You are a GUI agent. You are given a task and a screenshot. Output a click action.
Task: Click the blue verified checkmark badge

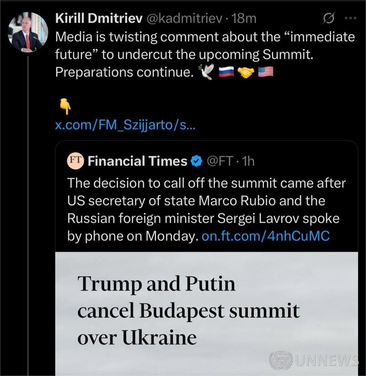(x=197, y=161)
